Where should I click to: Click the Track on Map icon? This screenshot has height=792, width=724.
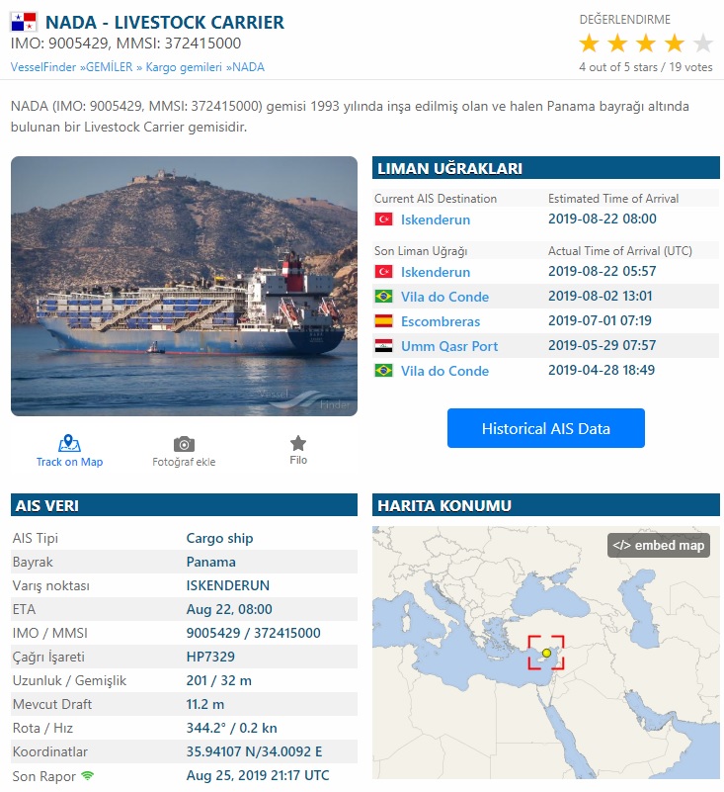click(x=69, y=443)
